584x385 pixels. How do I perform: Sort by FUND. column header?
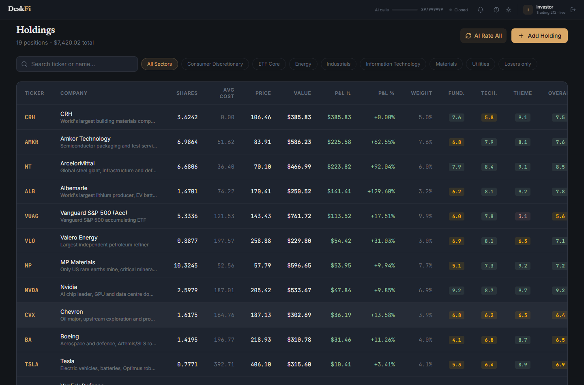point(456,93)
